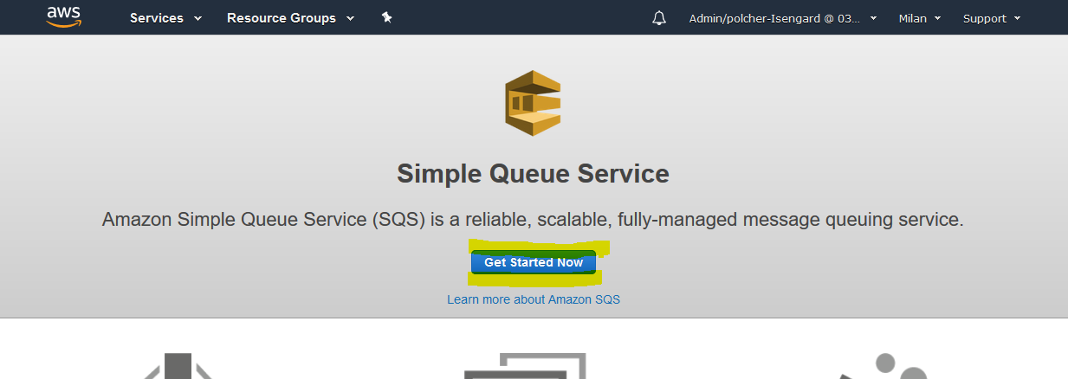Expand the Resource Groups dropdown arrow
1068x379 pixels.
point(350,18)
